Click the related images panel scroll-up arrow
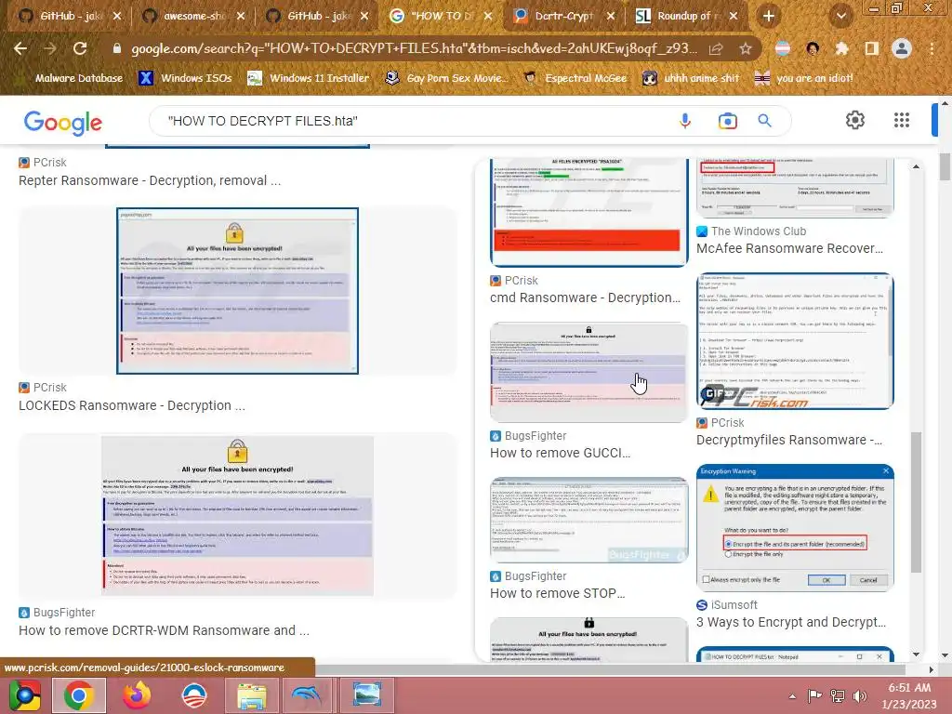This screenshot has height=714, width=952. click(x=916, y=166)
